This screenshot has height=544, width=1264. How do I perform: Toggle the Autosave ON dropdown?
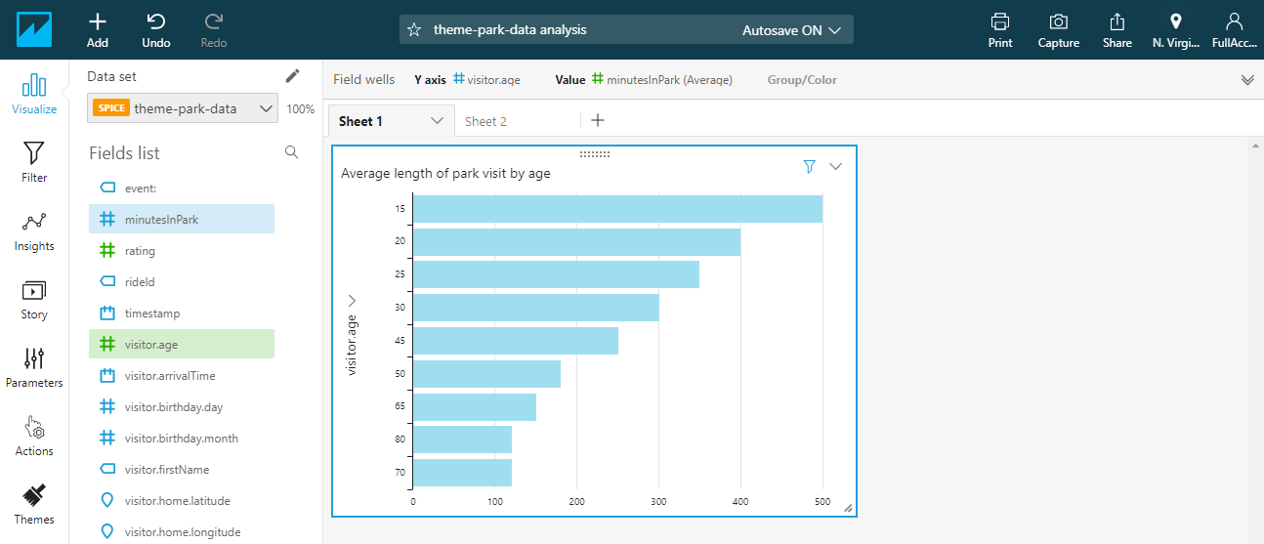tap(791, 30)
